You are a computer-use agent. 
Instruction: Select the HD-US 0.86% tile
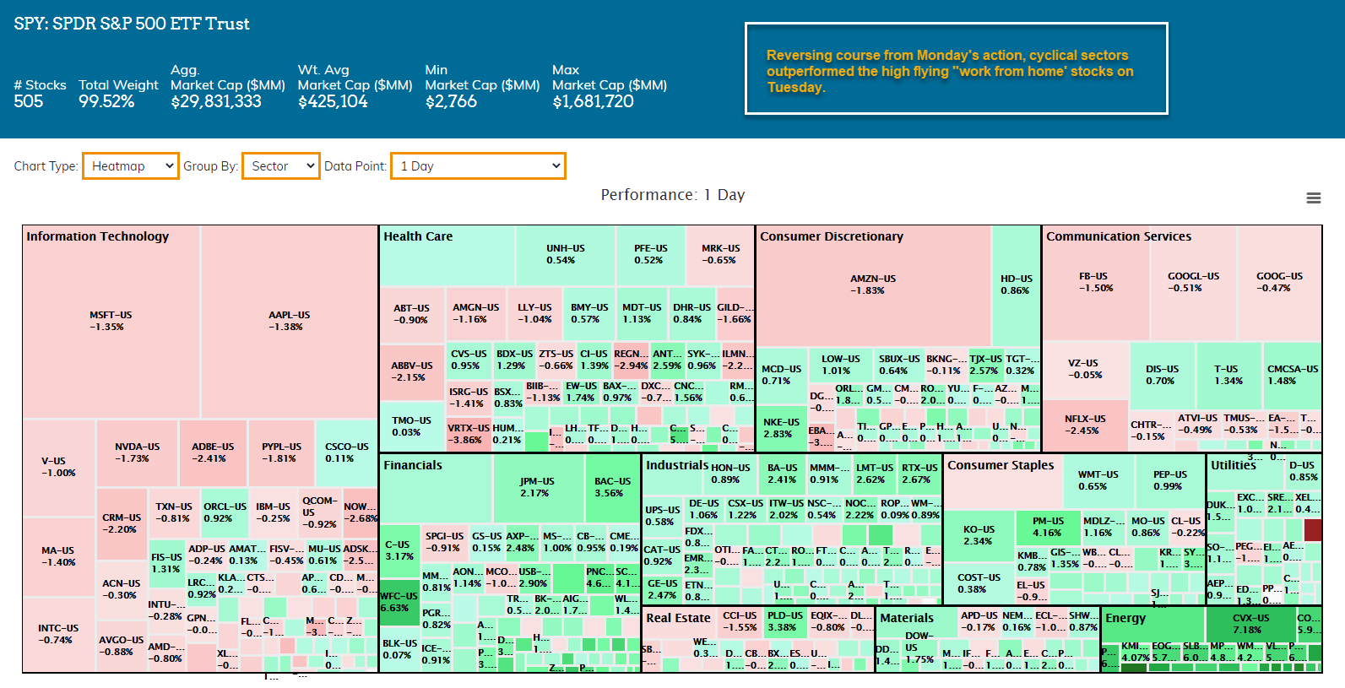pyautogui.click(x=1016, y=285)
